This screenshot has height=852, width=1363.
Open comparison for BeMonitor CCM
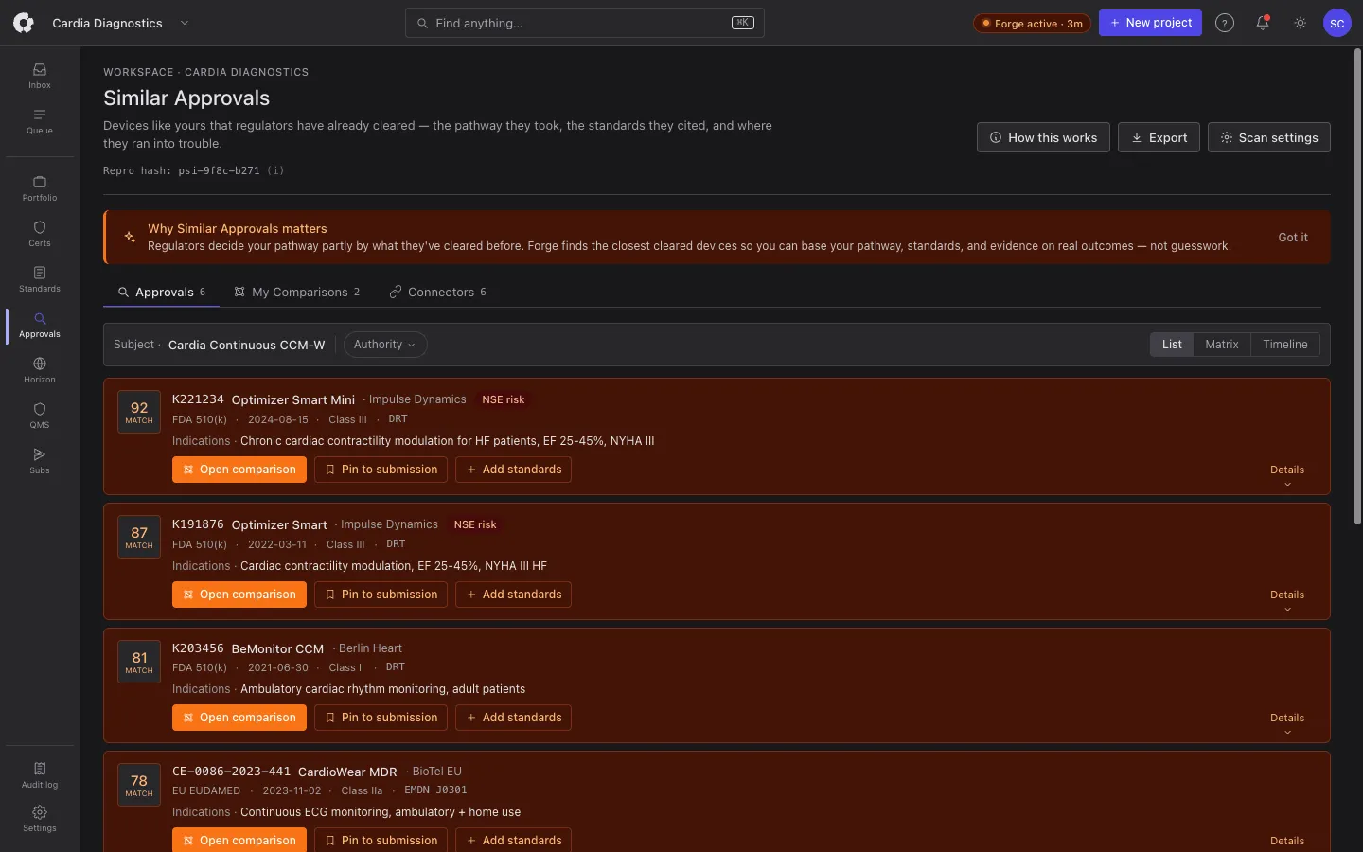click(x=239, y=718)
